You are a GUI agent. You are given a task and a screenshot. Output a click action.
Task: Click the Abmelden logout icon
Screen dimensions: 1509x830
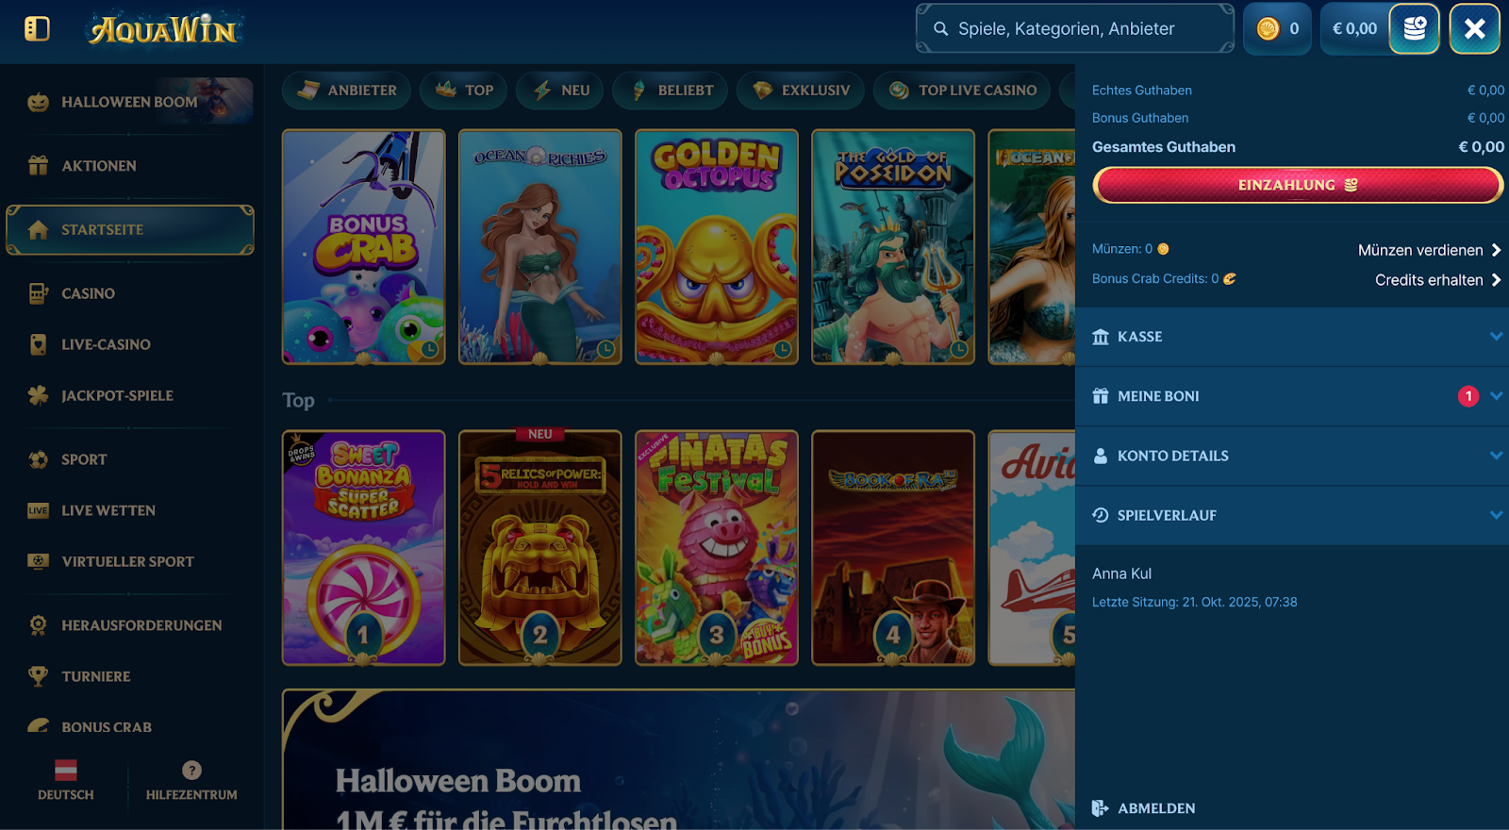[1100, 808]
